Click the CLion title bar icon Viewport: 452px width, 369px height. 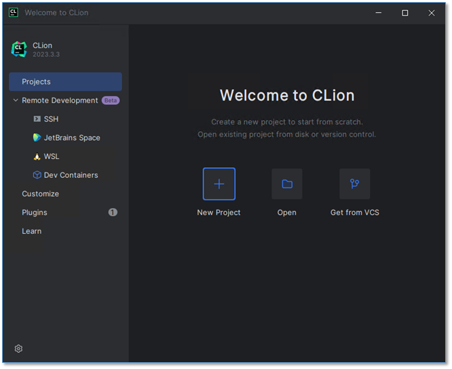(14, 12)
